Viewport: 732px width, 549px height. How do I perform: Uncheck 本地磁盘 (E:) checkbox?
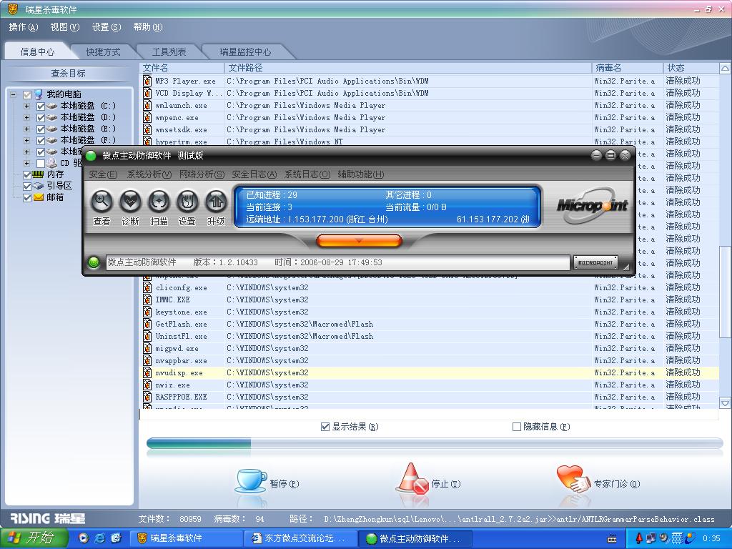(41, 129)
